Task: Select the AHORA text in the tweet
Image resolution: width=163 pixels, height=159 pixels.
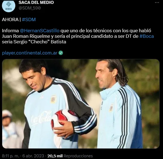Action: [10, 19]
